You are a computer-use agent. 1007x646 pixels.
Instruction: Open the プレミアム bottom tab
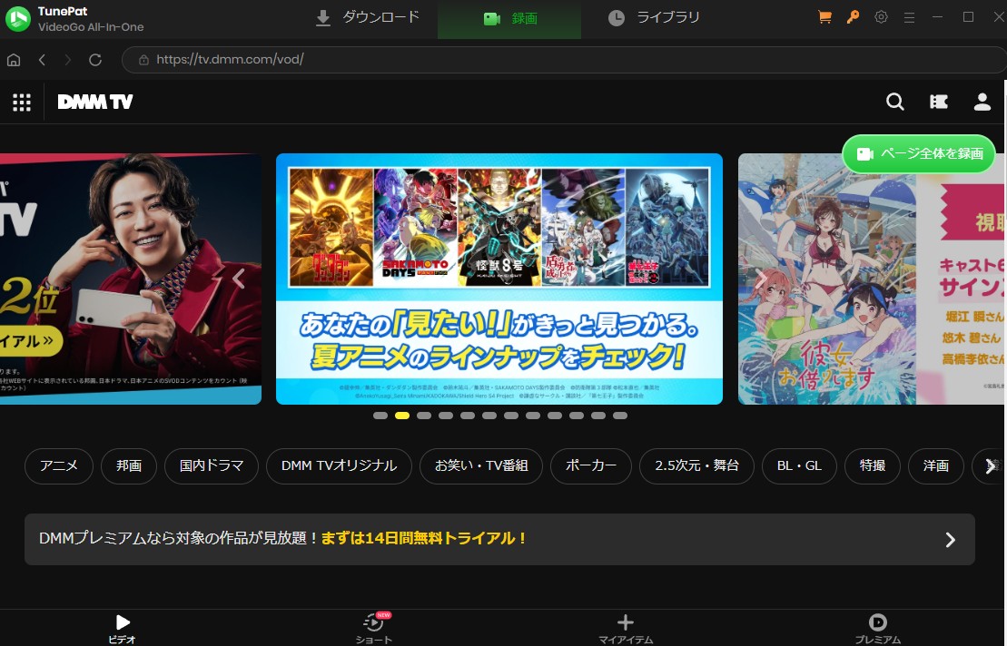(x=877, y=629)
